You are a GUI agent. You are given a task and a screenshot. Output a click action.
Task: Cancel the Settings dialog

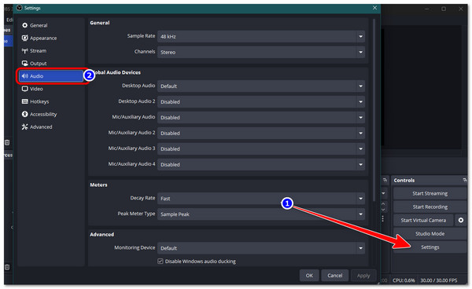335,276
